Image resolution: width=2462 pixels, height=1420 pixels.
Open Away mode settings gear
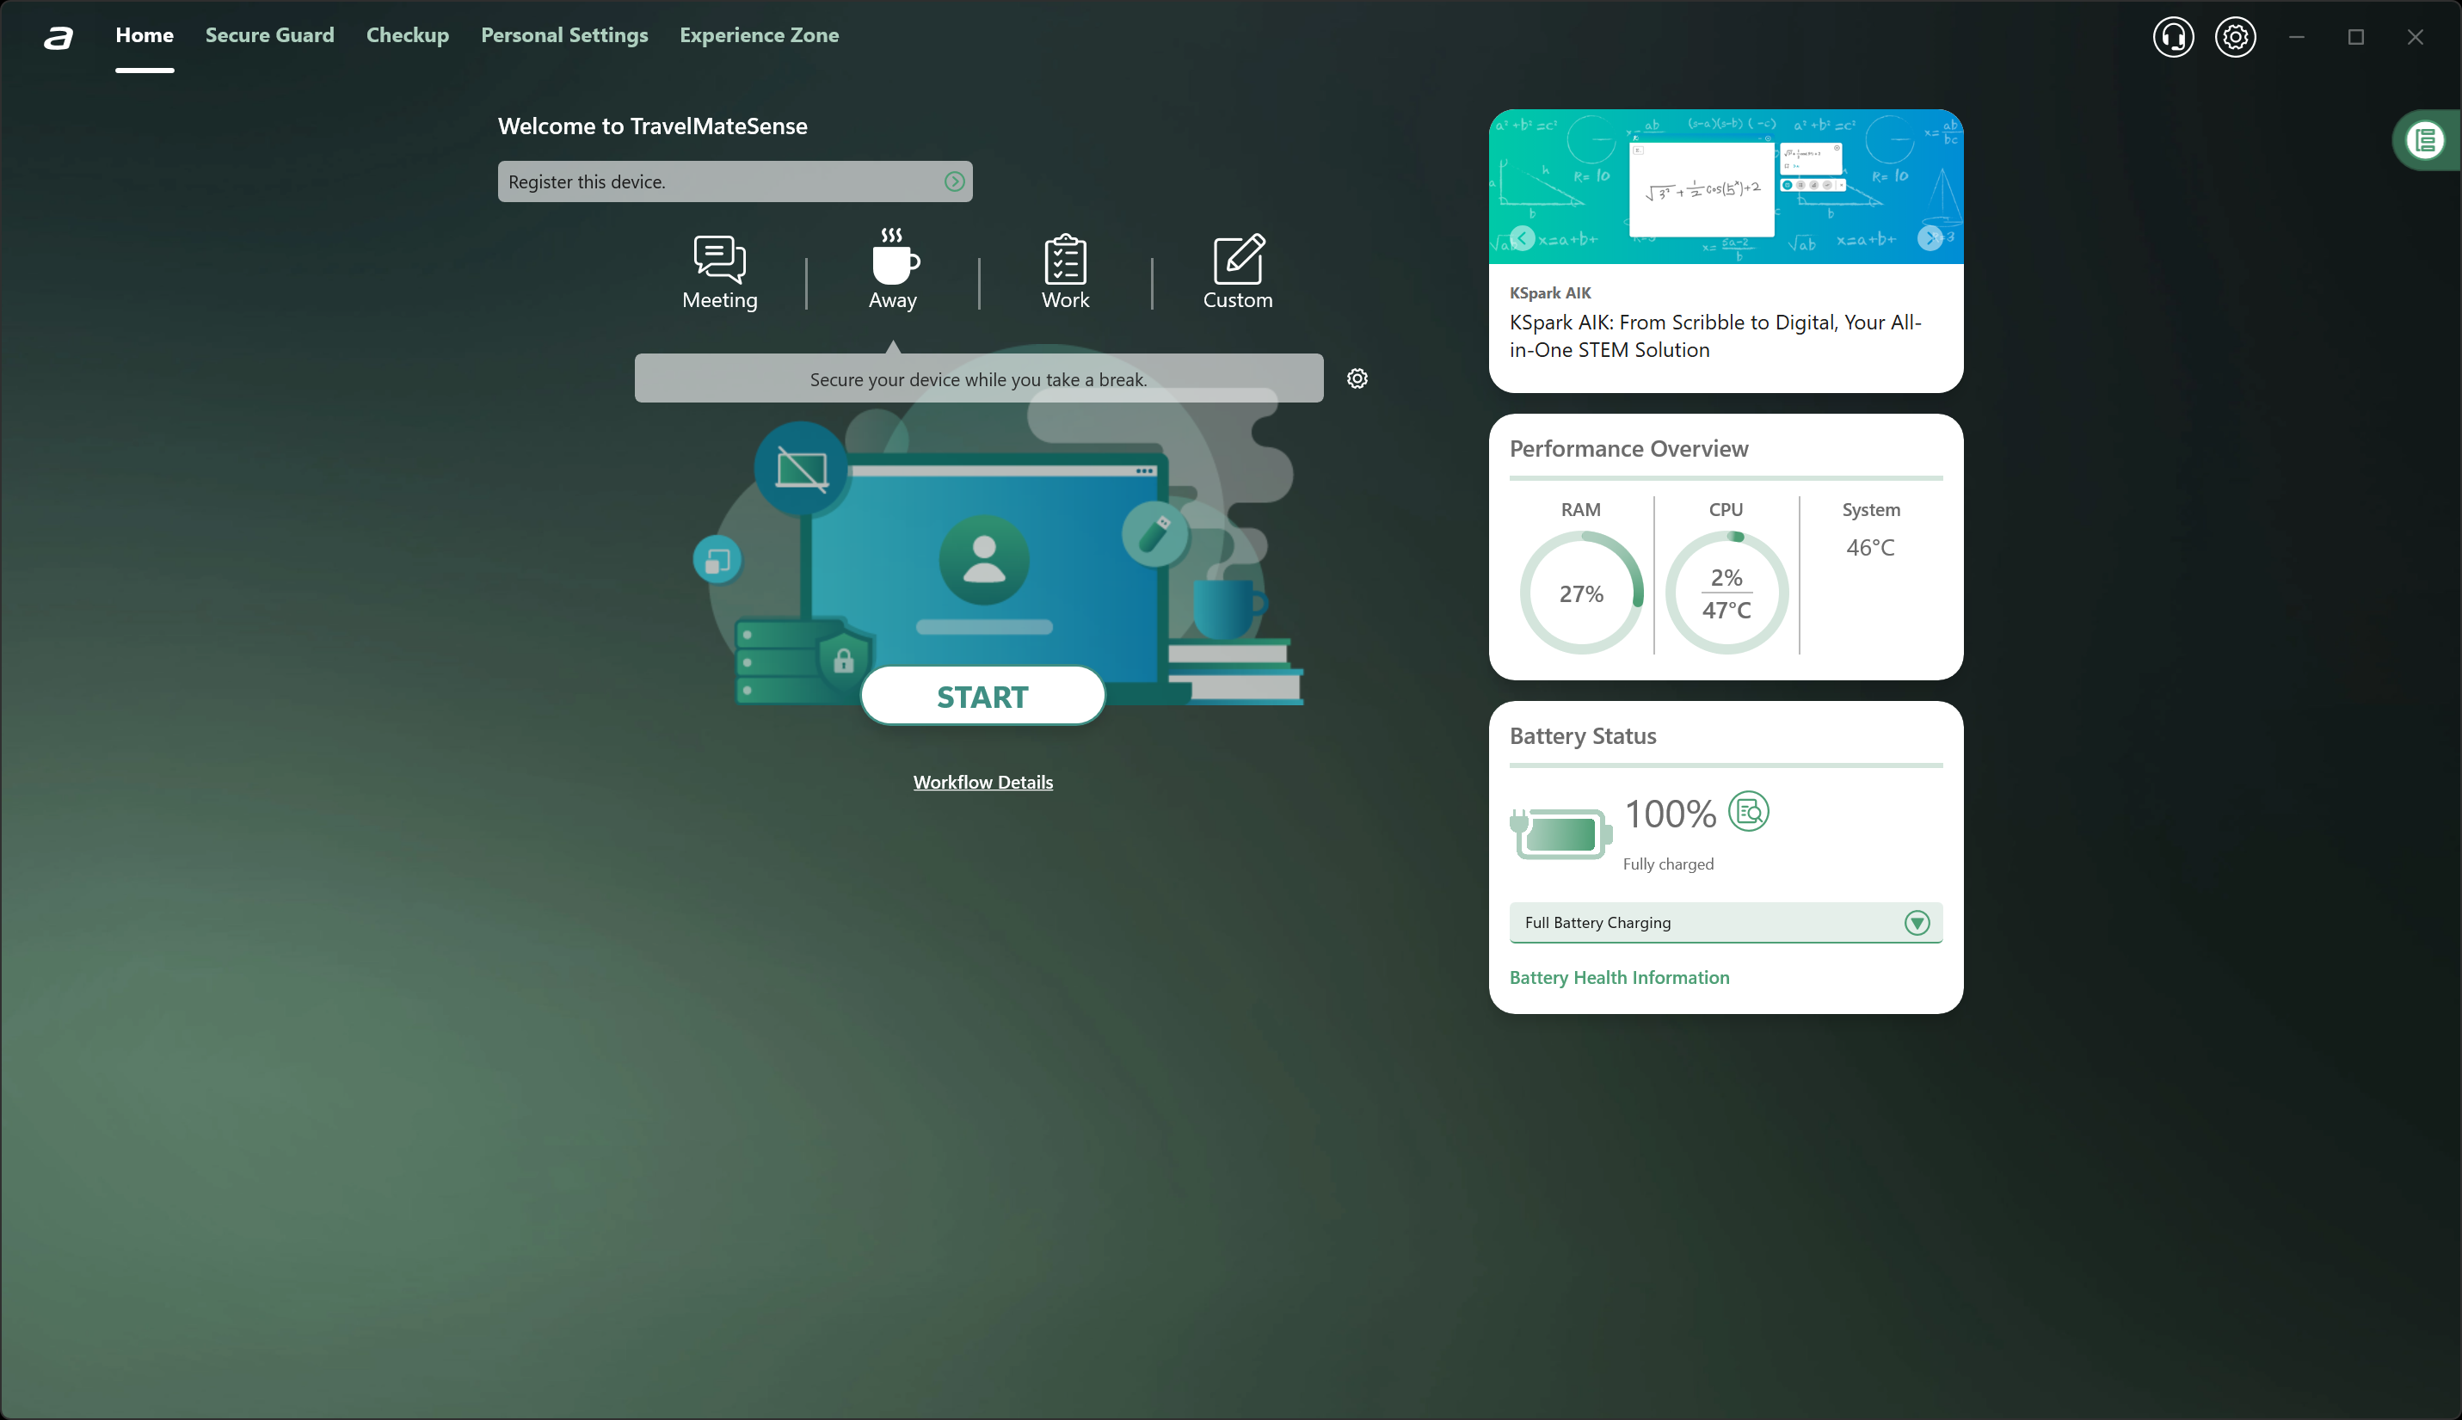[1357, 378]
